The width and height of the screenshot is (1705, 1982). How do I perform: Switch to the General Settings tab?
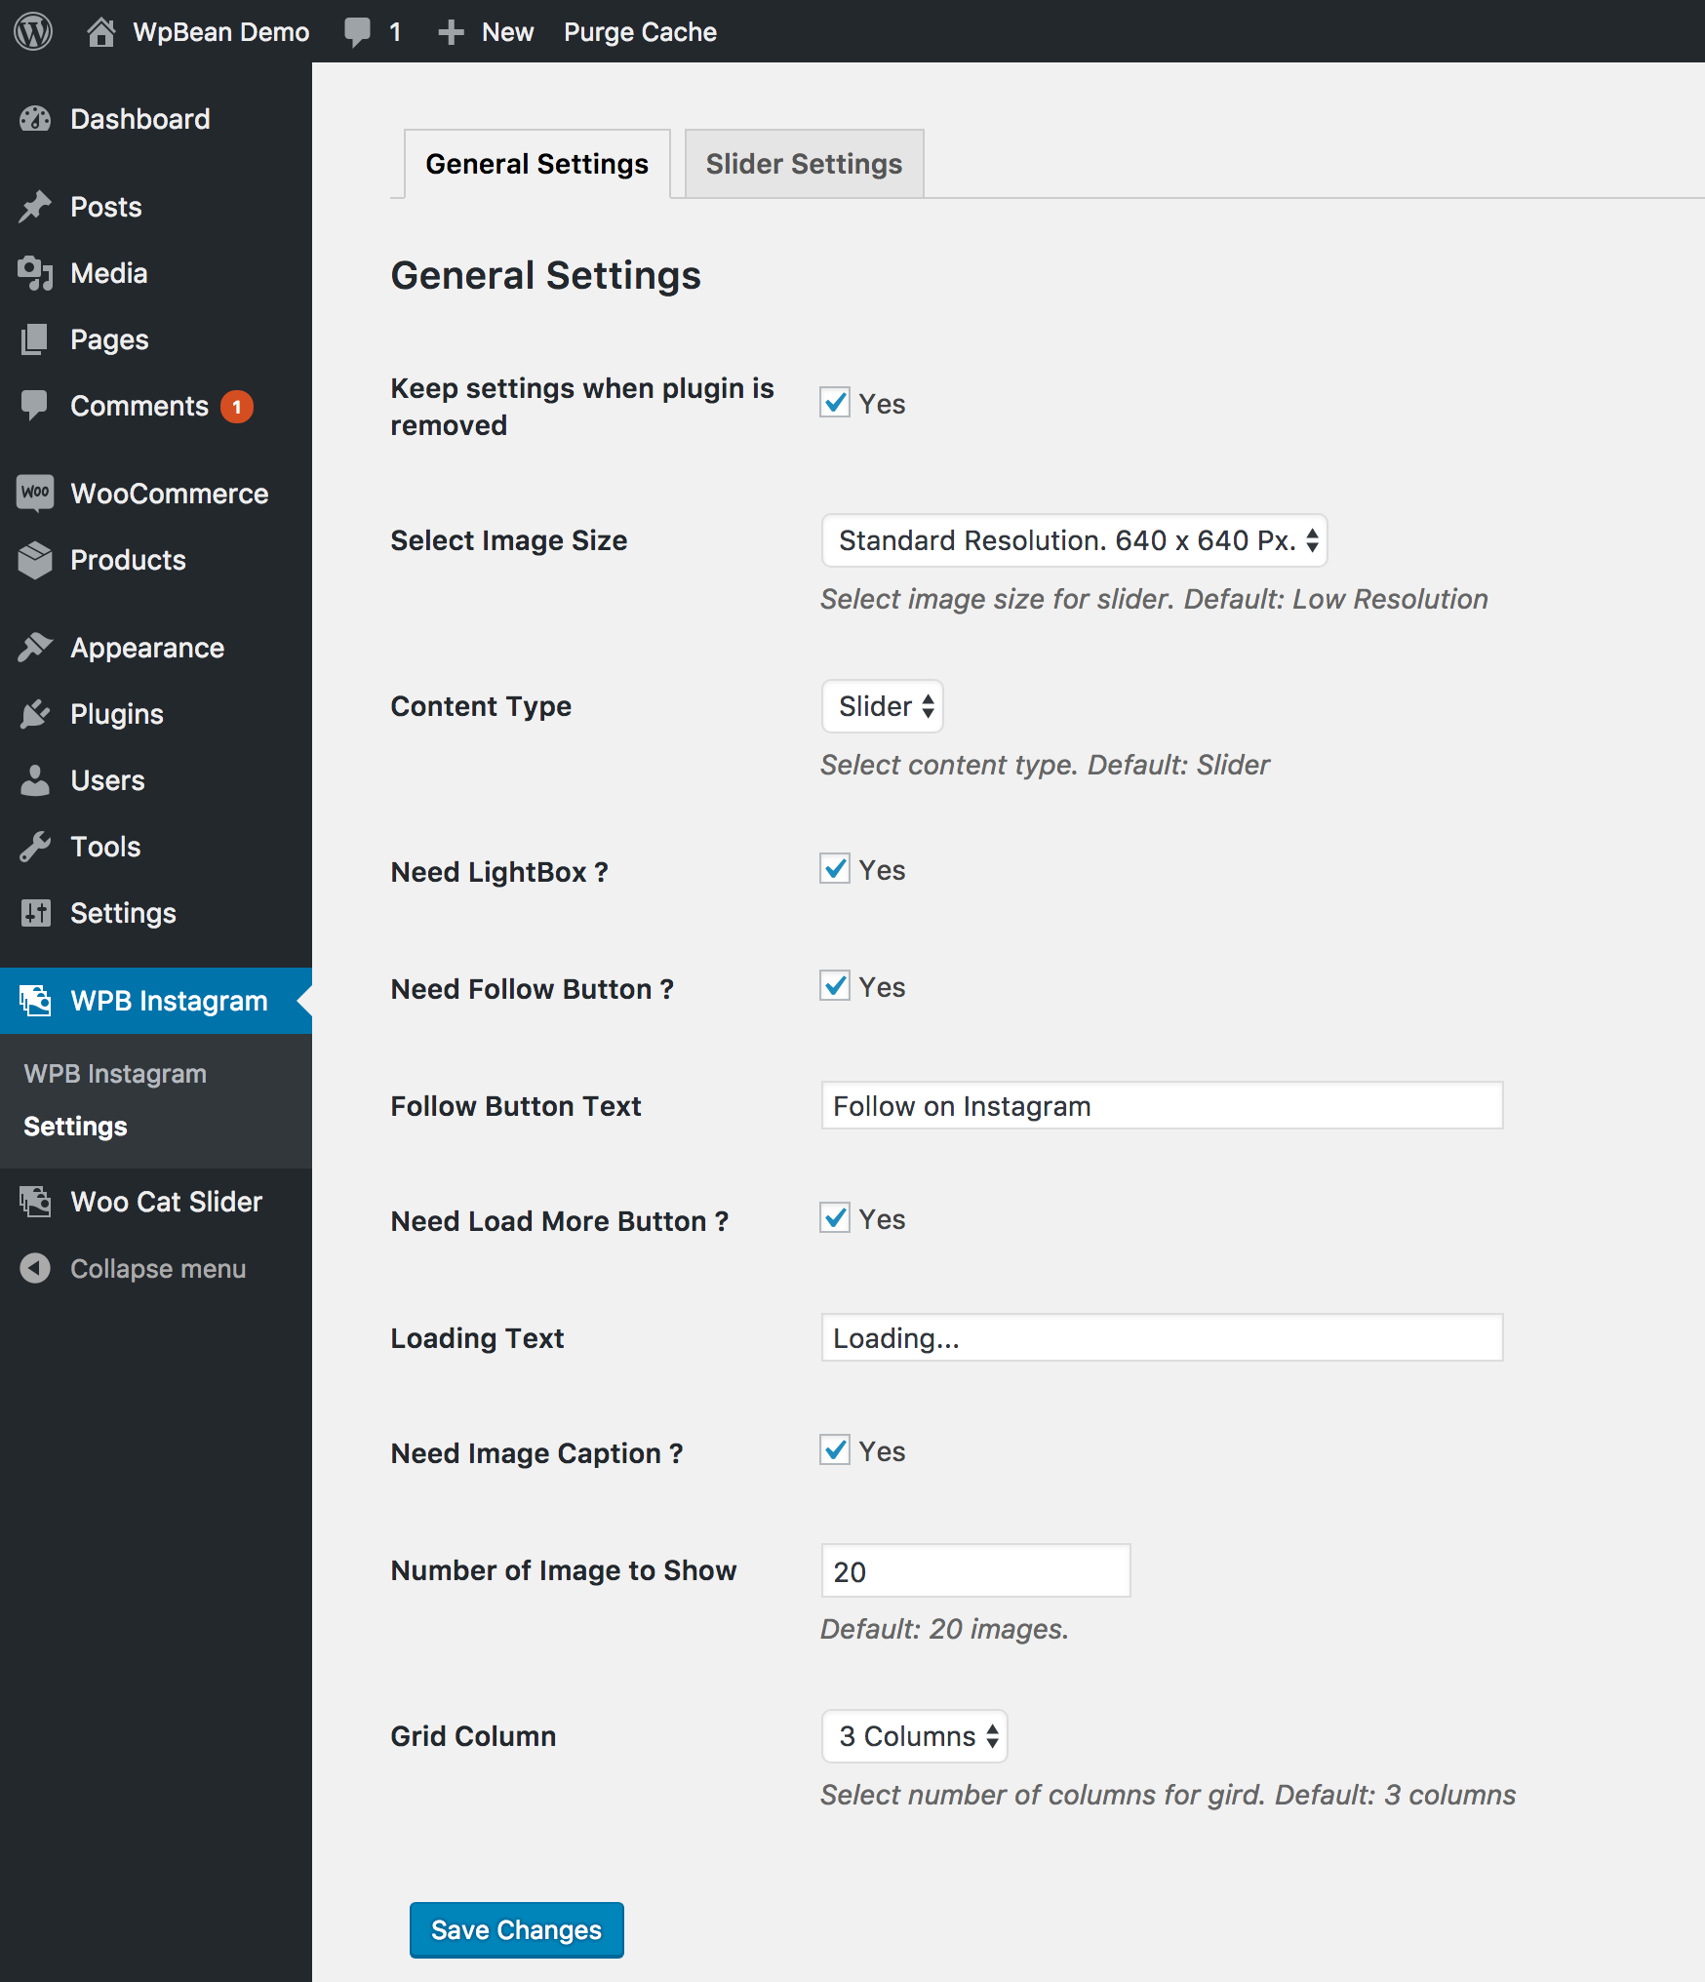536,164
